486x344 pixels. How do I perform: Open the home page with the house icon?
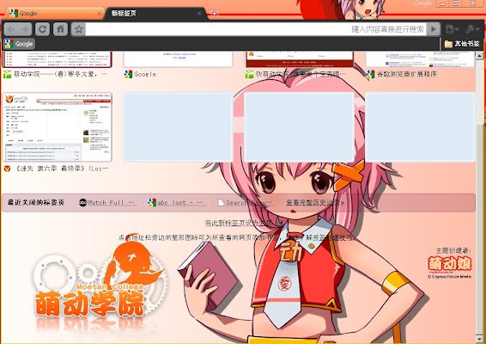pyautogui.click(x=61, y=29)
